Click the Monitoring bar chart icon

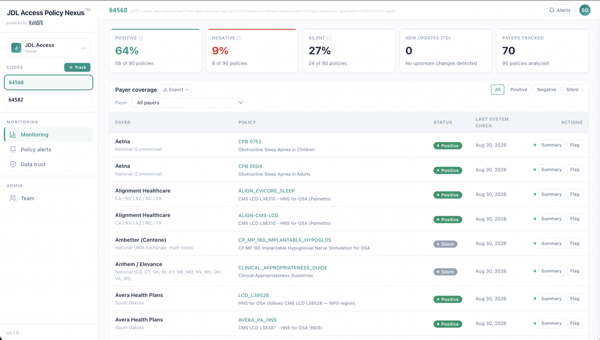tap(13, 134)
